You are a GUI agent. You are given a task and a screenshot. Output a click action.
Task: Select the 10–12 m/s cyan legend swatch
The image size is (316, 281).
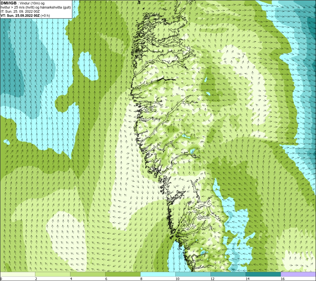[x=193, y=274]
